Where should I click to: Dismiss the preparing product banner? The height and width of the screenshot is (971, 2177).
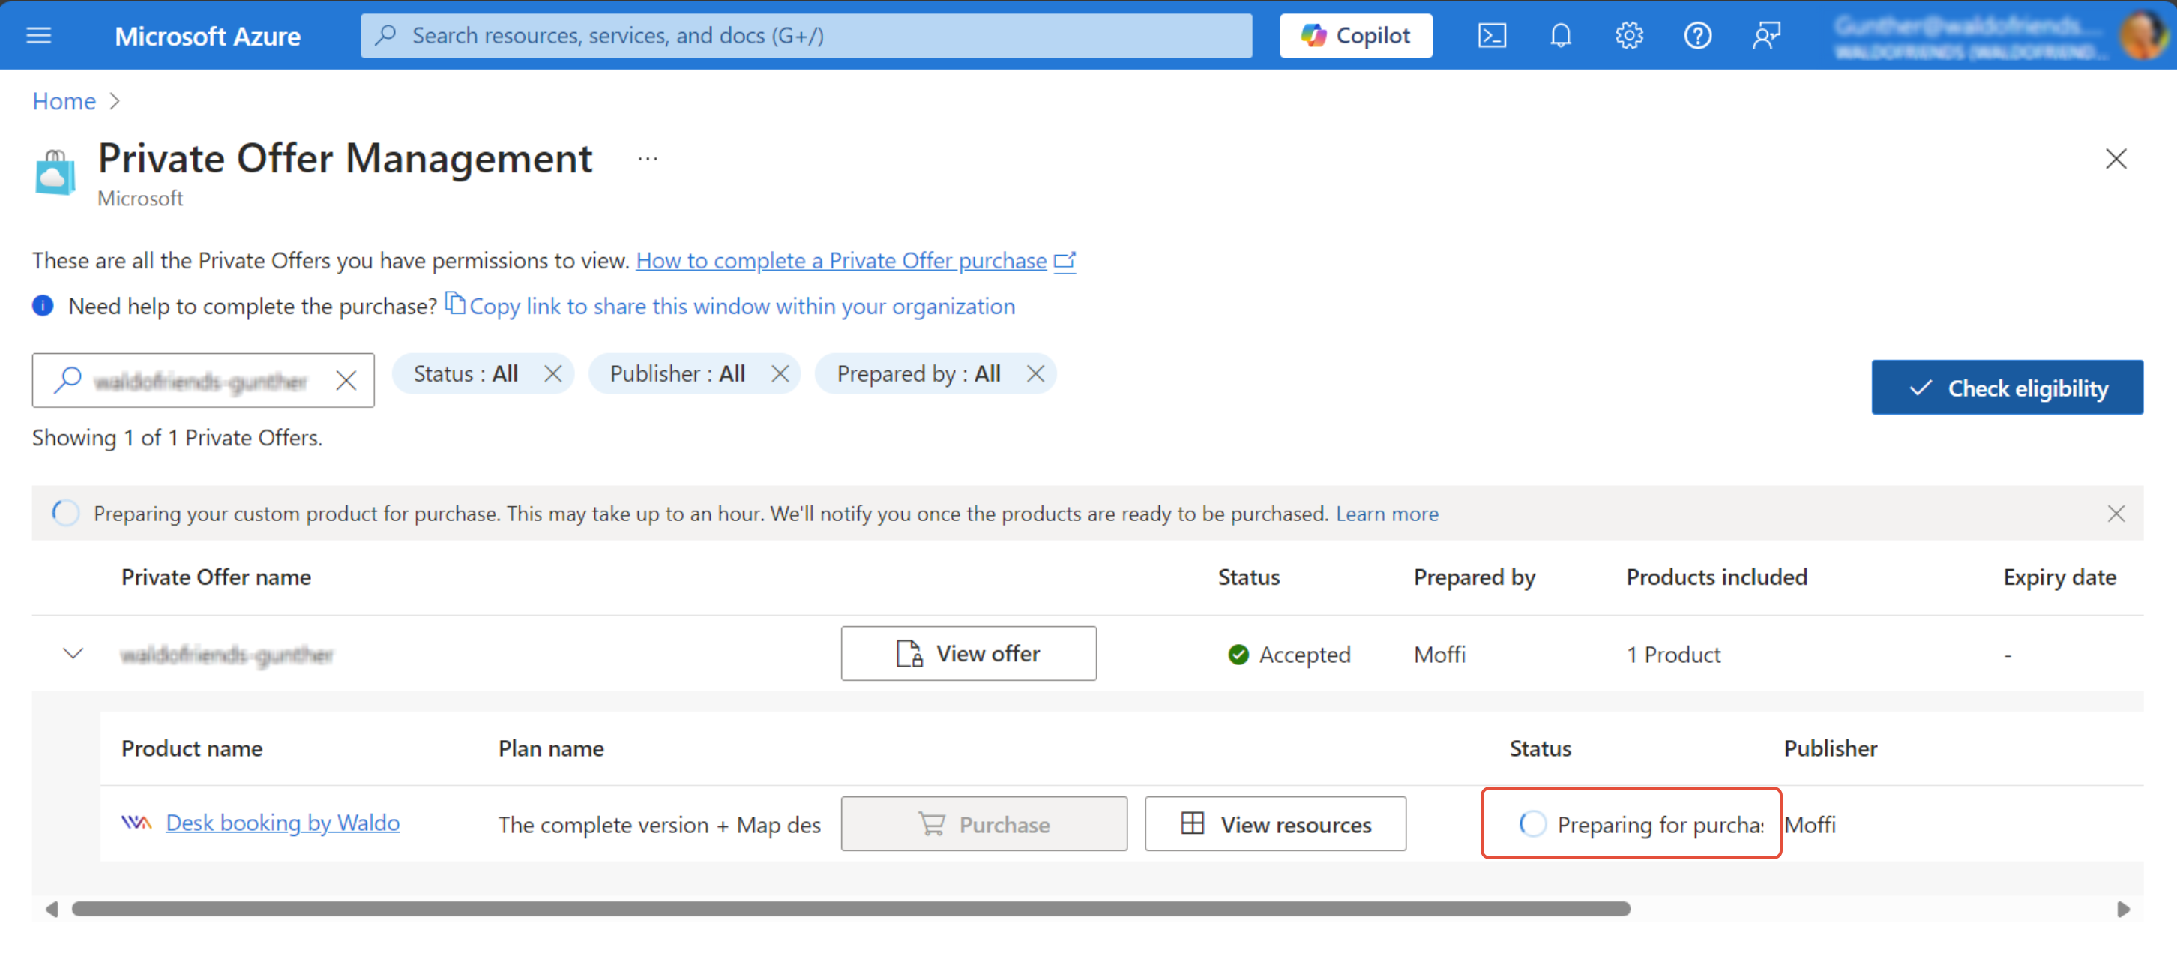2116,513
